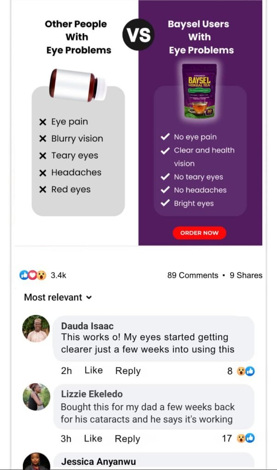Open Lizzie Ekeledo's profile picture
Screen dimensions: 277x470
pos(36,397)
